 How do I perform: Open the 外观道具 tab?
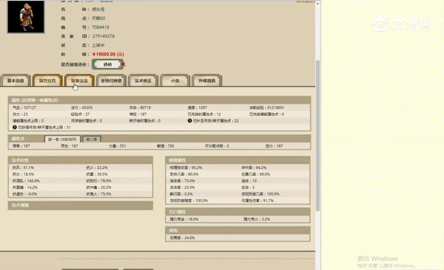(207, 81)
